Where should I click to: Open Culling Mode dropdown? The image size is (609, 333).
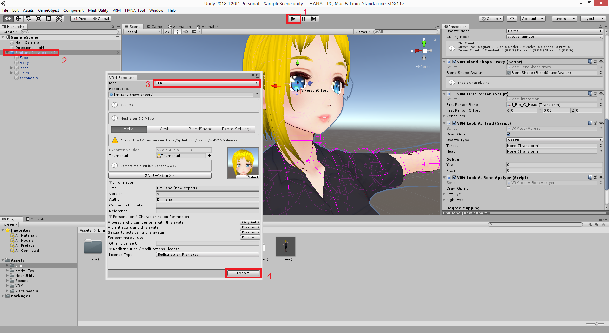(x=554, y=37)
